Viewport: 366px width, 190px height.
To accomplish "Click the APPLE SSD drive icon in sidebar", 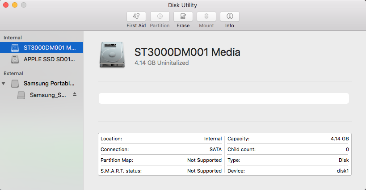I will 15,59.
